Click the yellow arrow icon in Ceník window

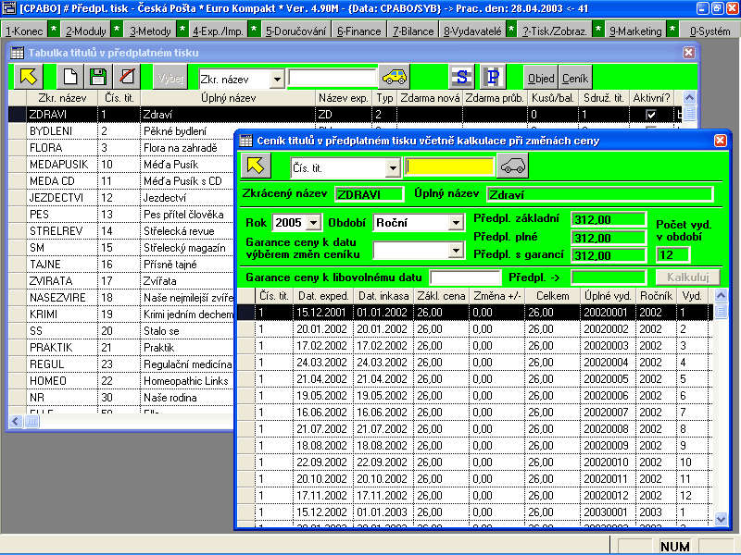(x=257, y=166)
